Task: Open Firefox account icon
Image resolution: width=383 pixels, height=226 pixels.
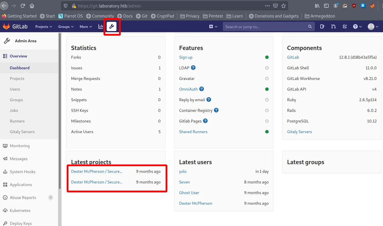Action: tap(336, 6)
